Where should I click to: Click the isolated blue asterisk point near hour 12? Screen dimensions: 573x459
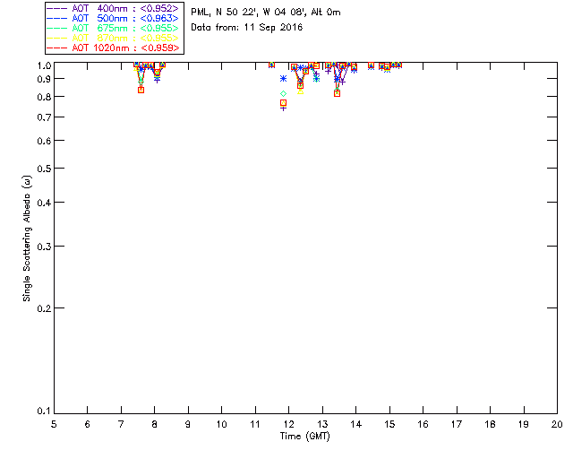283,78
